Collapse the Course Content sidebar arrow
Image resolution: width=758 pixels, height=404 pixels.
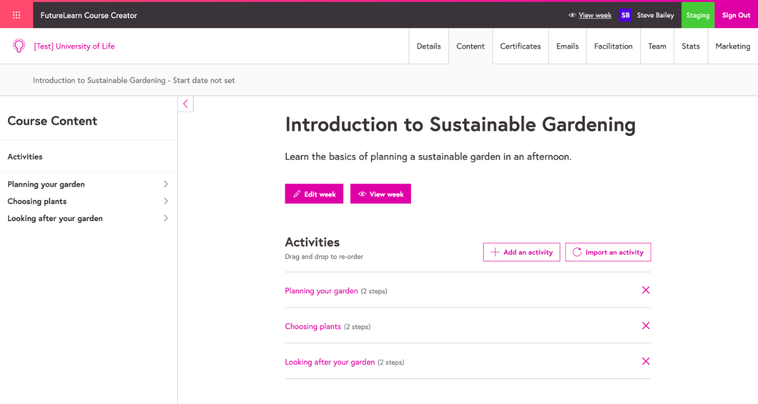(185, 104)
